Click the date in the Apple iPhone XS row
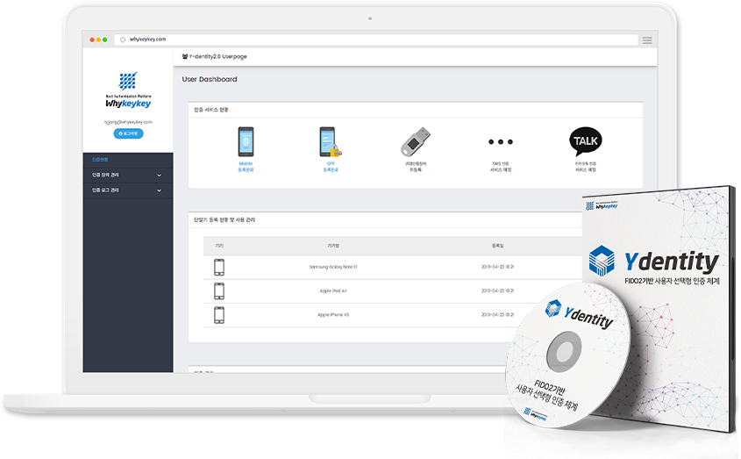This screenshot has width=741, height=459. tap(497, 315)
